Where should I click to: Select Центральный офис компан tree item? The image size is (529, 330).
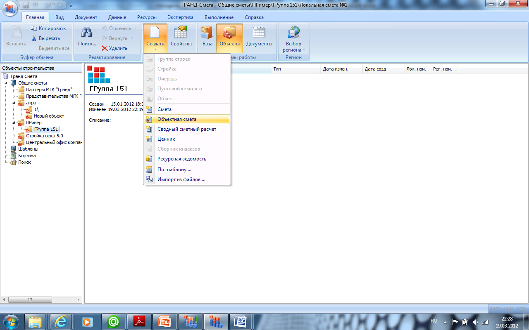54,142
